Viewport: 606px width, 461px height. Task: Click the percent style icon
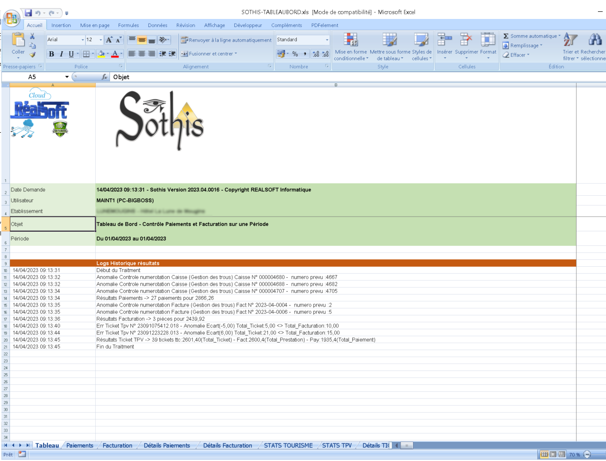pos(295,54)
